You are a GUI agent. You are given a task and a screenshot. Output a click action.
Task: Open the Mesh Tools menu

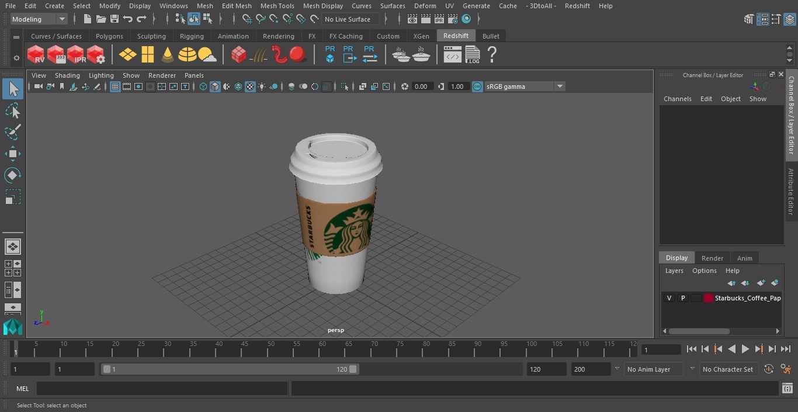tap(277, 6)
